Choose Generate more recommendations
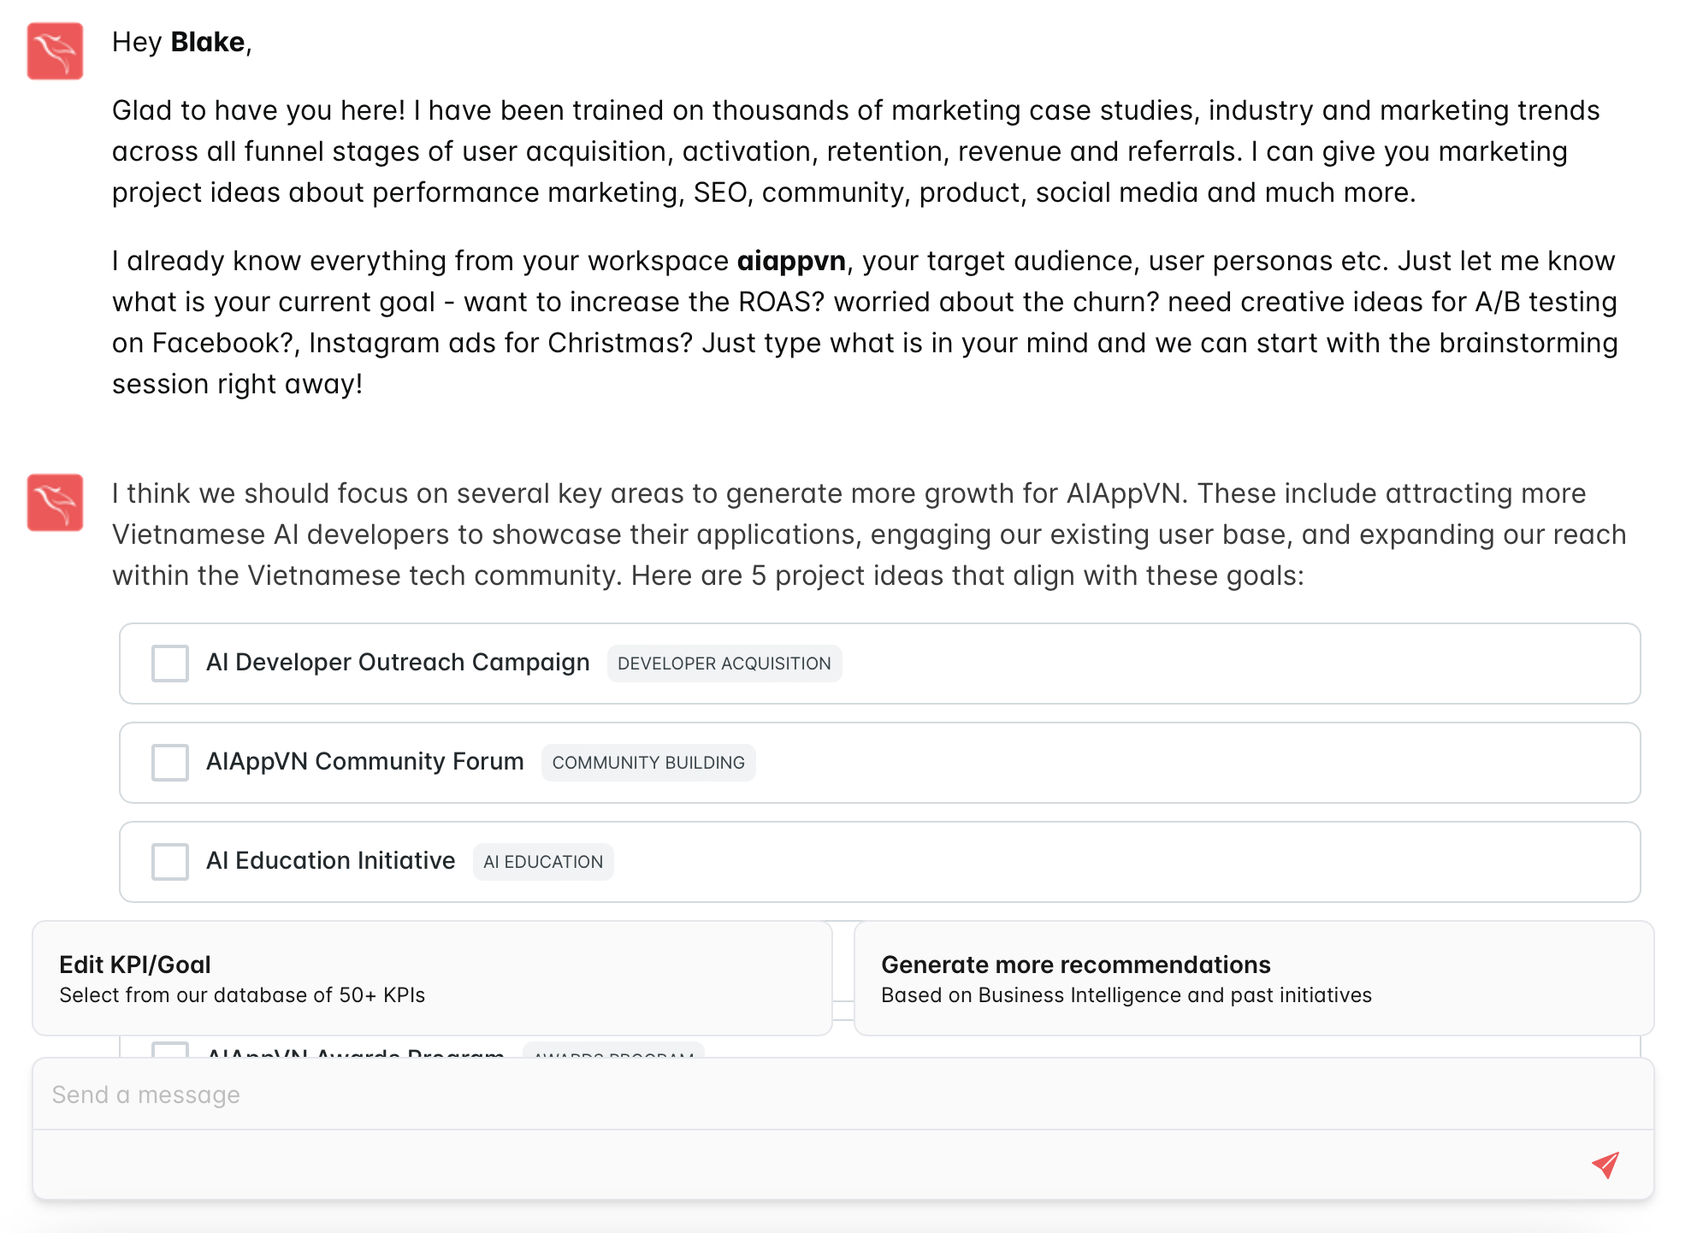 (x=1254, y=978)
